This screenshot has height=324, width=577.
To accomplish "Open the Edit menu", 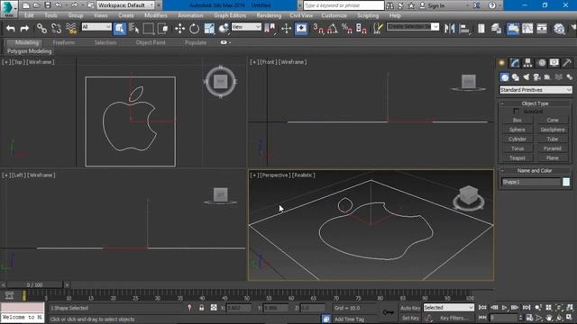I will point(29,15).
